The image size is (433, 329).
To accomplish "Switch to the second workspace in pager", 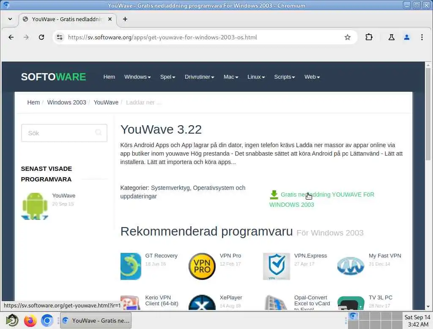I will 364,316.
